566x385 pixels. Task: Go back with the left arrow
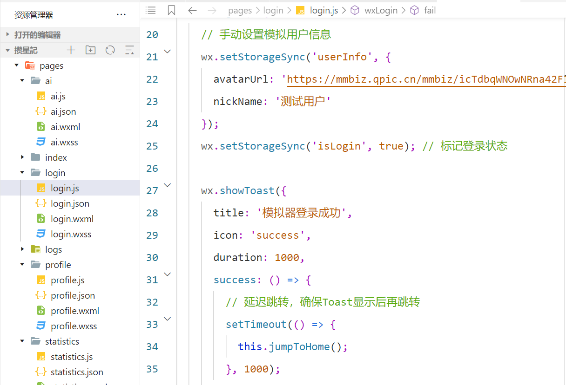192,10
